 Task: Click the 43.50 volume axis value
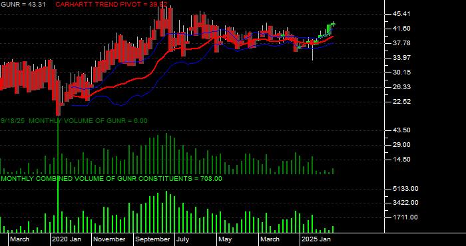pos(401,130)
